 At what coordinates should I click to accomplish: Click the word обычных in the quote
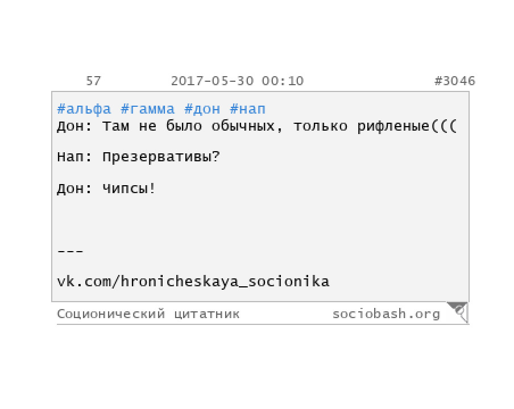point(243,127)
